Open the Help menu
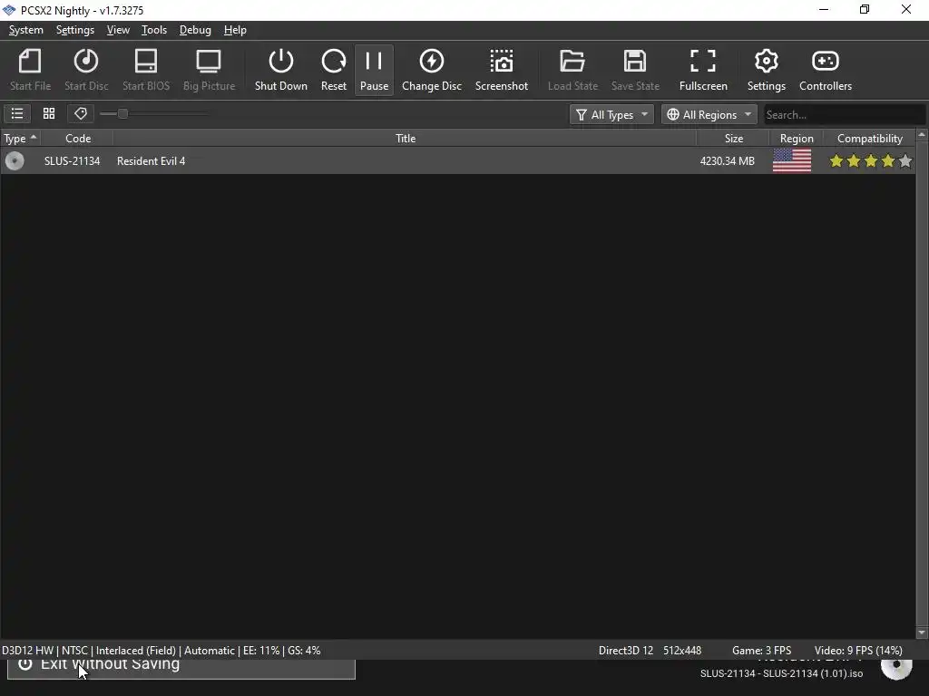Image resolution: width=929 pixels, height=696 pixels. [x=235, y=30]
